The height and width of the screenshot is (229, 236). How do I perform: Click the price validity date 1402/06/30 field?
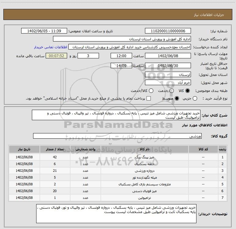(168, 65)
